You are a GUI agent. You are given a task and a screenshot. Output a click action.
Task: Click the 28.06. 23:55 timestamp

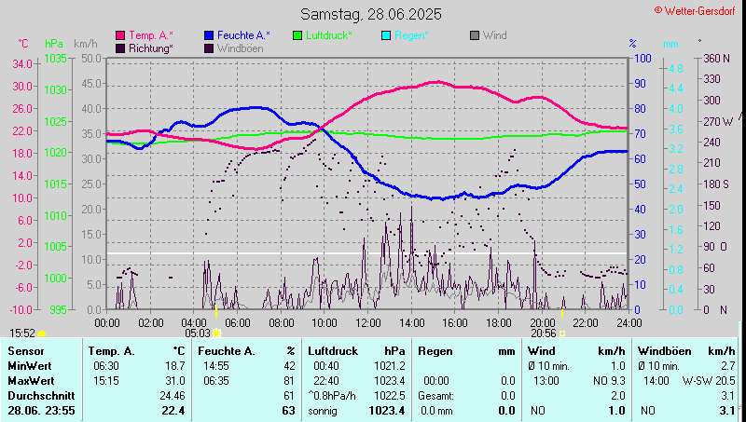point(41,411)
